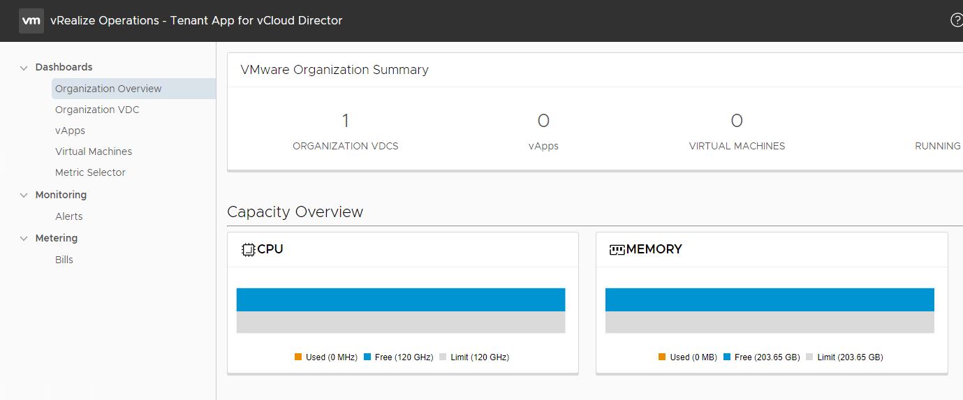Click the CPU chip icon
This screenshot has height=400, width=963.
click(248, 250)
